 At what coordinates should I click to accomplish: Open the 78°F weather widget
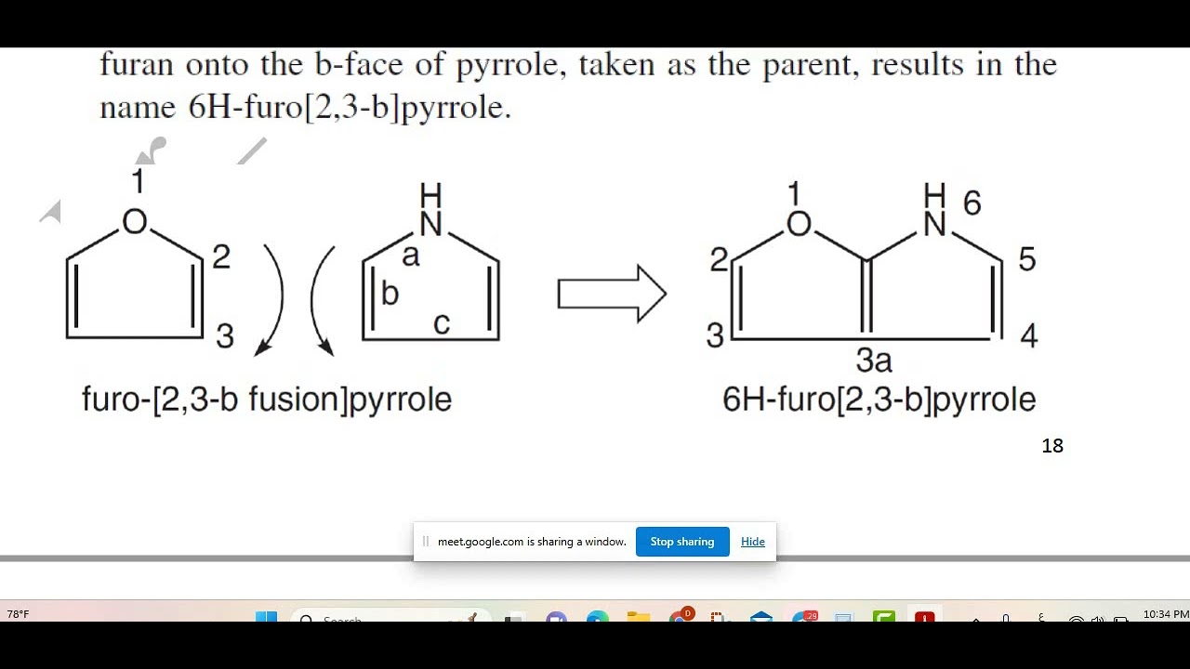(19, 614)
